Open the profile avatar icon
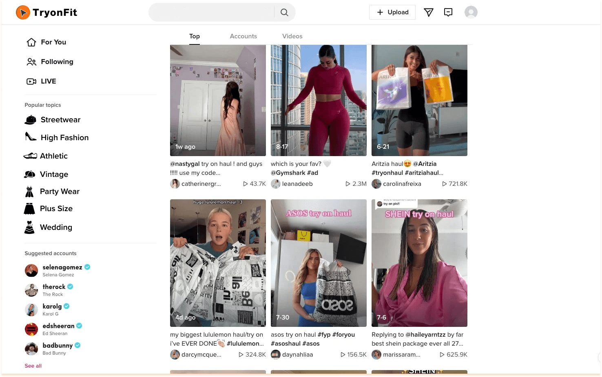 pos(471,12)
